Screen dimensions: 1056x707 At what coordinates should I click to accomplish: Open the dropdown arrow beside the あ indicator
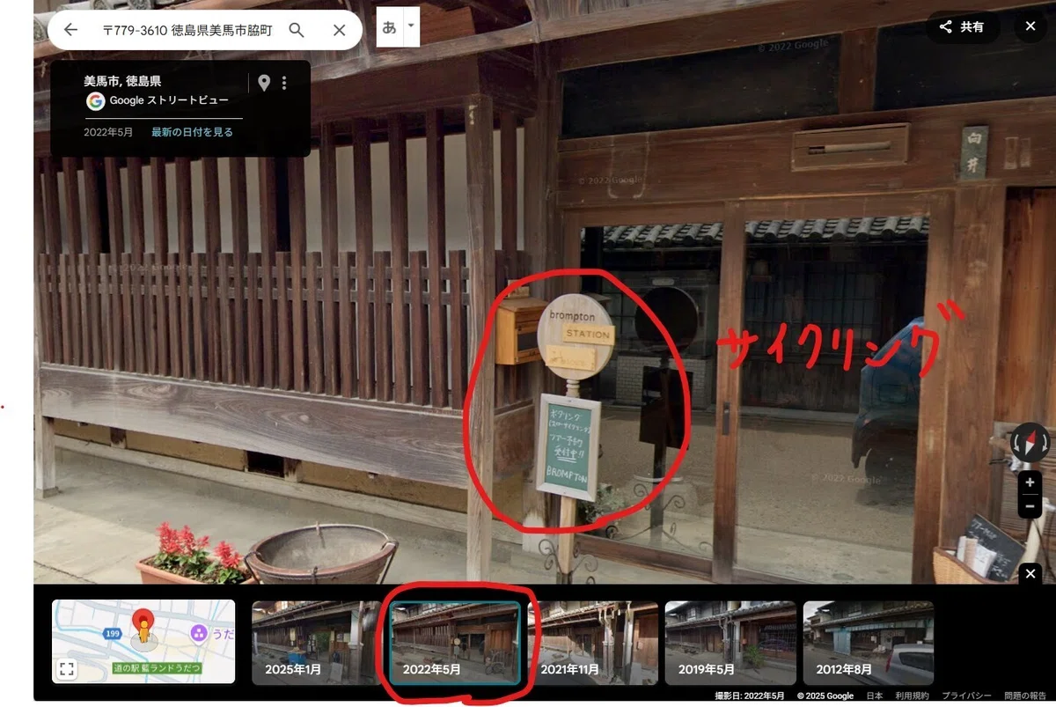(410, 27)
